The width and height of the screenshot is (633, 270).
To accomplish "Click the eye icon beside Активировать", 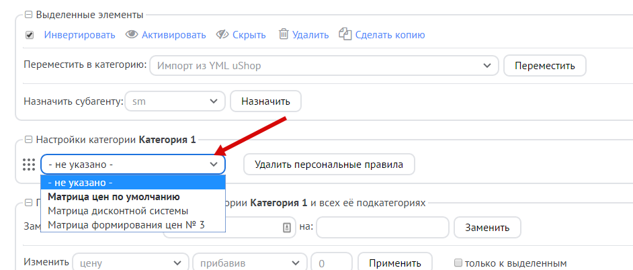I will pyautogui.click(x=132, y=34).
